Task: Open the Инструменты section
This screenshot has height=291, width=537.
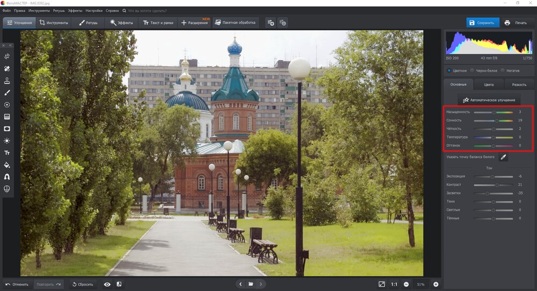Action: (x=53, y=23)
